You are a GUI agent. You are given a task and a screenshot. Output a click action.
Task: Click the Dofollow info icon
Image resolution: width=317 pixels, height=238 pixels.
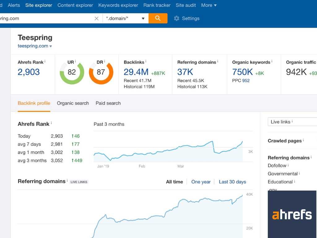point(288,165)
